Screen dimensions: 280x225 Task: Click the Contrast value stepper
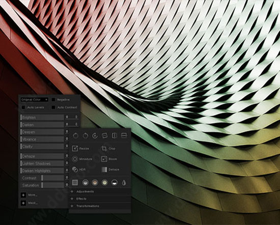[67, 178]
